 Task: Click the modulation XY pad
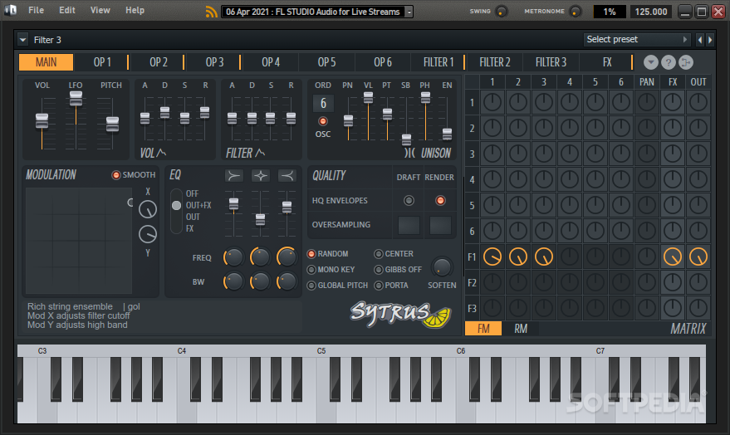79,240
